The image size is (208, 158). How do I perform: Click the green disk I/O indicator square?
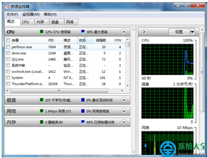pos(42,100)
